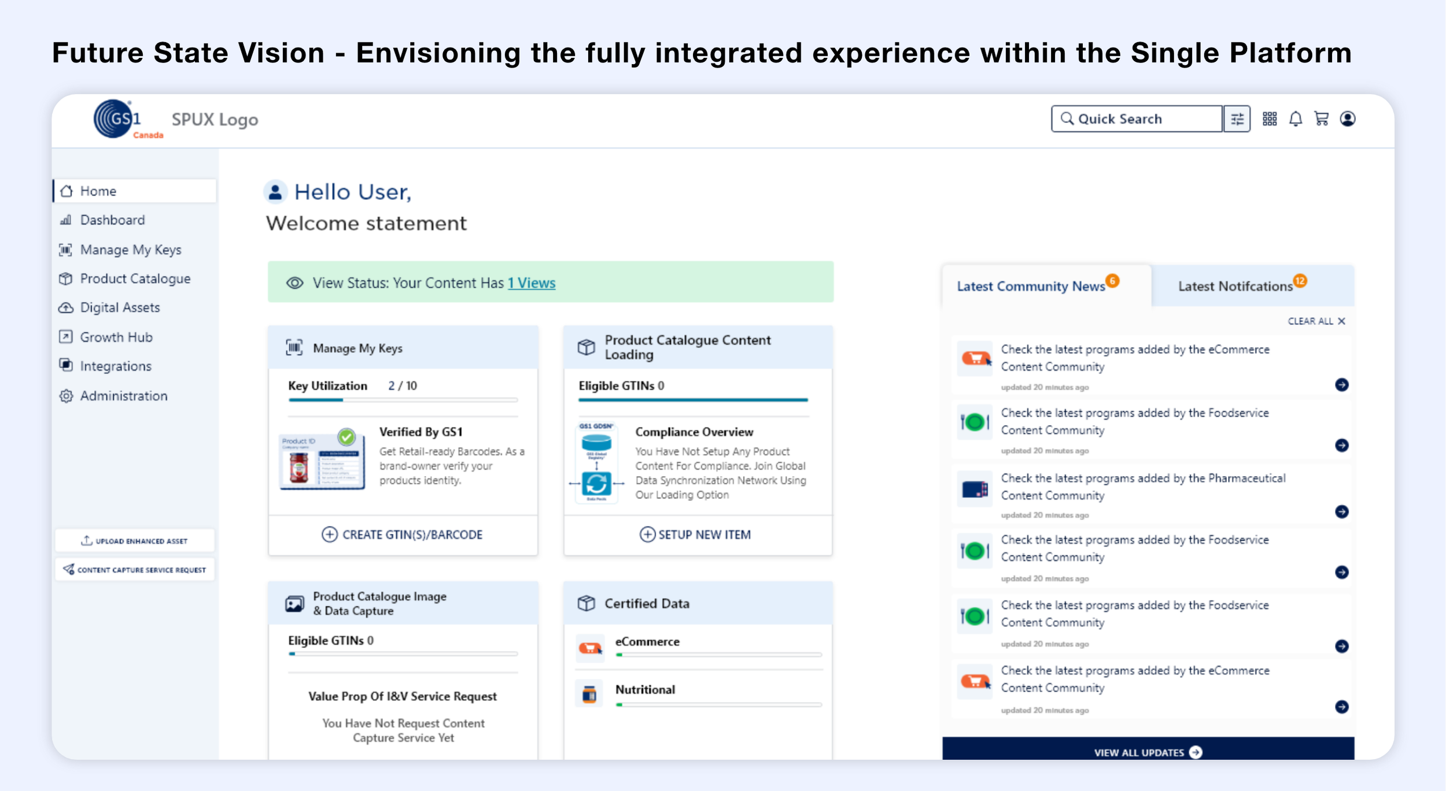Go to Growth Hub in sidebar
The image size is (1446, 791).
[116, 337]
